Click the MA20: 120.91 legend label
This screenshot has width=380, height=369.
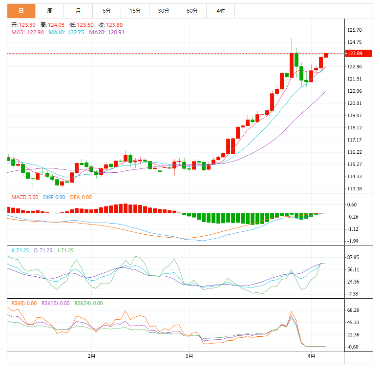click(x=106, y=32)
